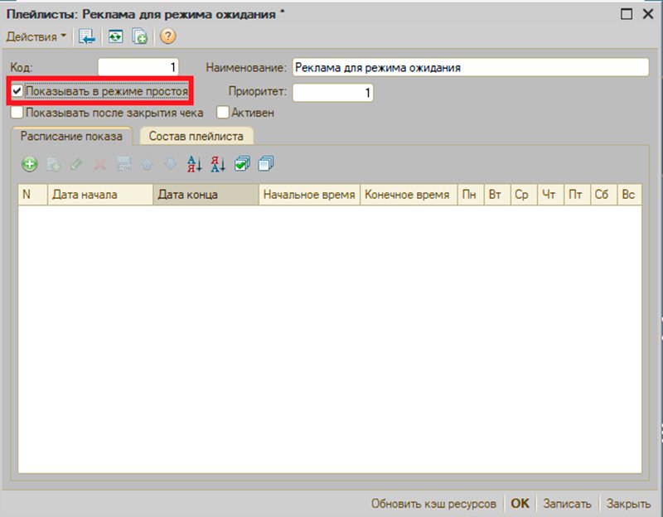Click the 'Дата конца' column header
663x517 pixels.
pyautogui.click(x=206, y=195)
